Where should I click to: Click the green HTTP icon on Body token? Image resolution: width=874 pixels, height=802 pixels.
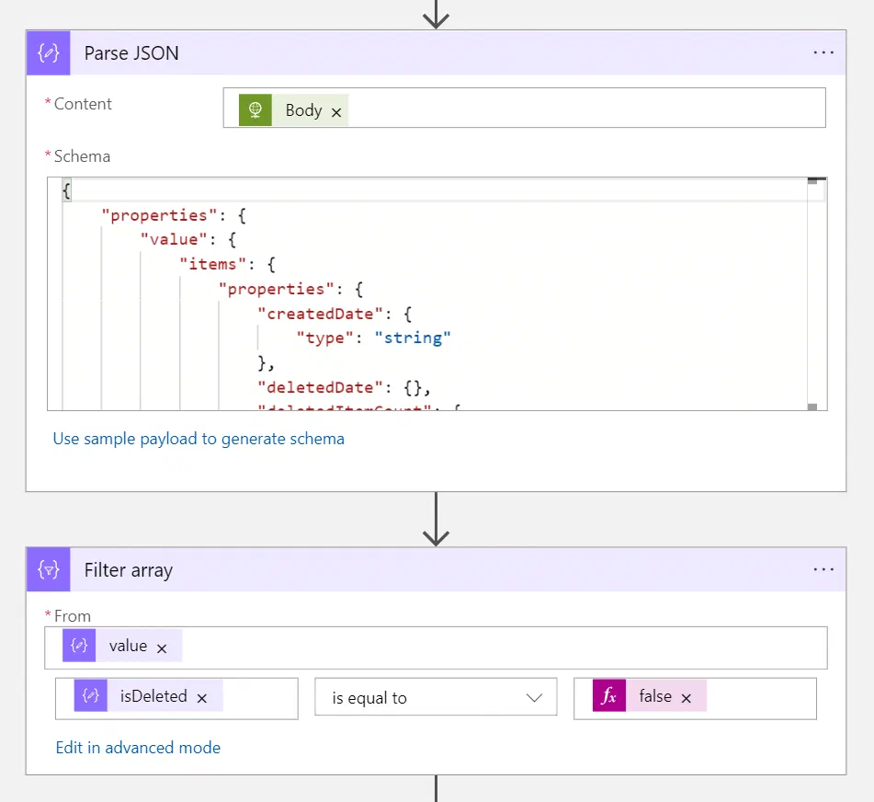pos(255,109)
